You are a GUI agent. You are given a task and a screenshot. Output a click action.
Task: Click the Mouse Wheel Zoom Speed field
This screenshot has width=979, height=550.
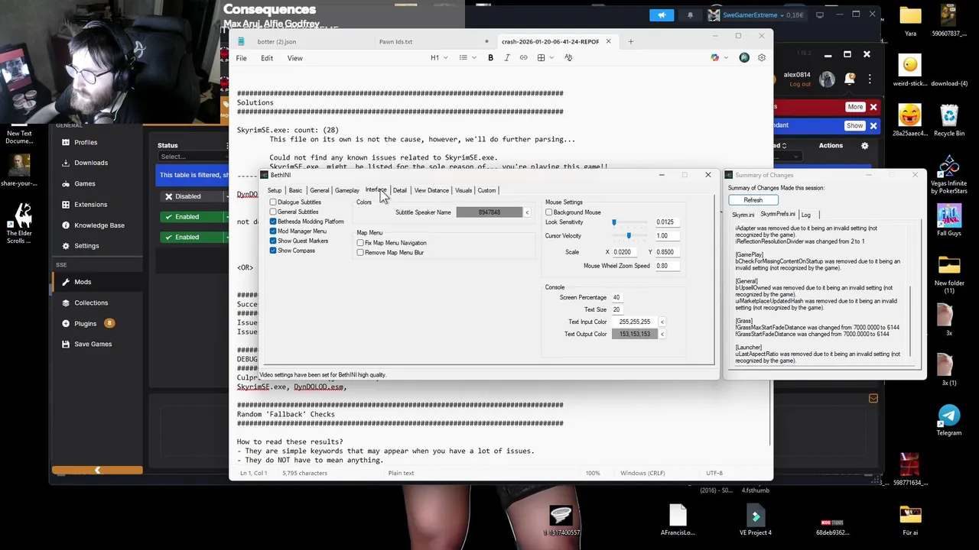668,266
